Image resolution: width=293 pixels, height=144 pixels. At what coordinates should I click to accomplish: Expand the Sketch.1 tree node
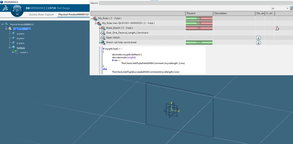click(13, 52)
